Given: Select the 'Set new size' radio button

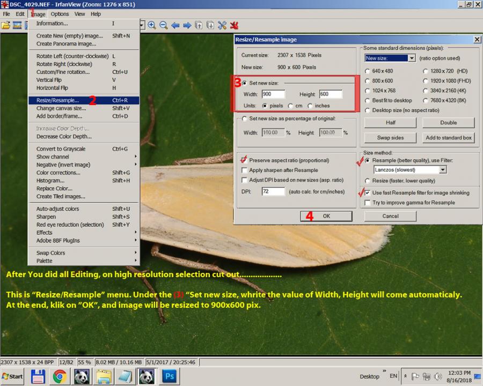Looking at the screenshot, I should [245, 83].
